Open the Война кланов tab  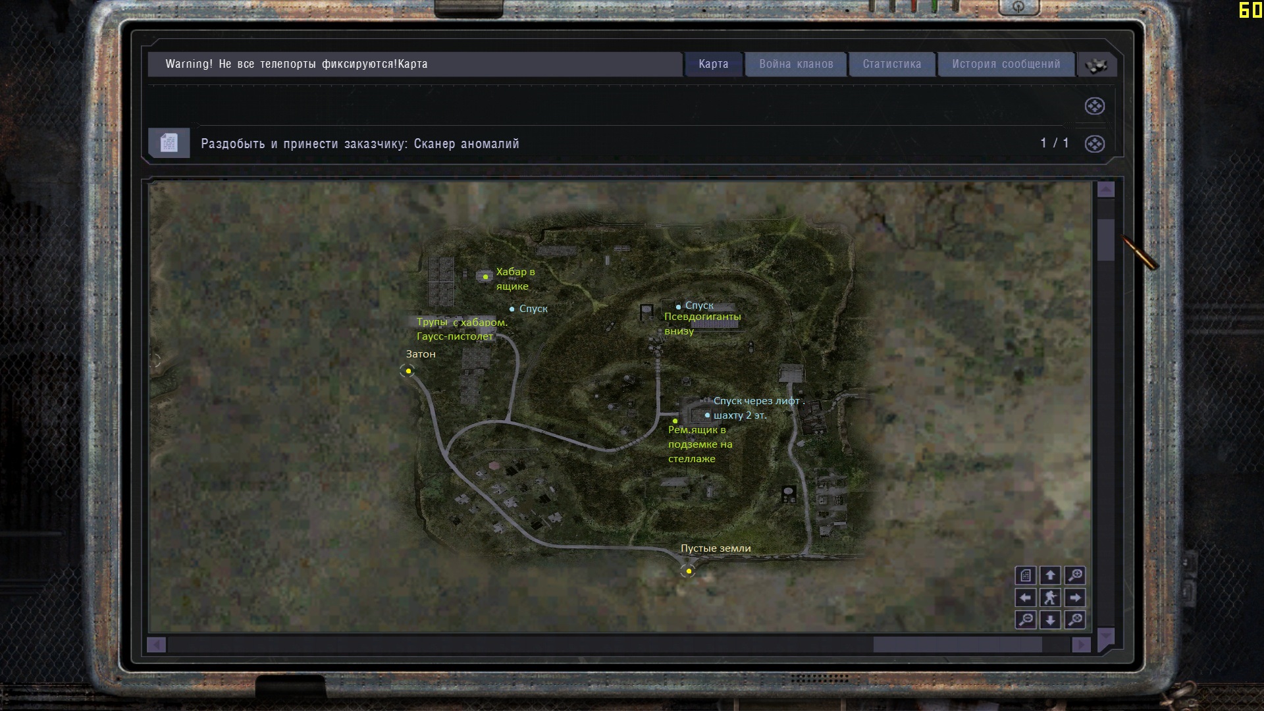tap(795, 64)
